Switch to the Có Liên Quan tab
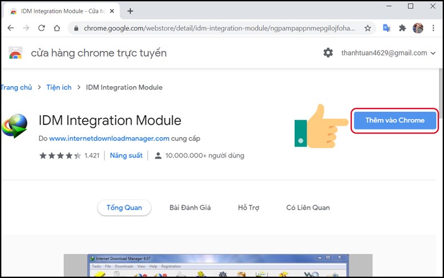The height and width of the screenshot is (278, 444). 308,207
